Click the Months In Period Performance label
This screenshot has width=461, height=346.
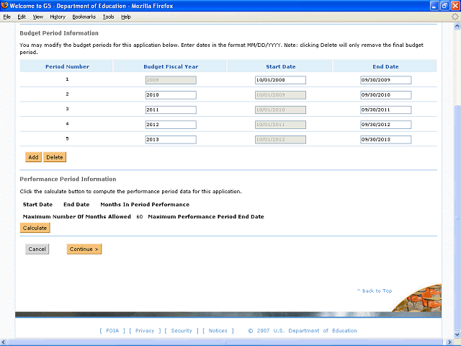point(145,205)
